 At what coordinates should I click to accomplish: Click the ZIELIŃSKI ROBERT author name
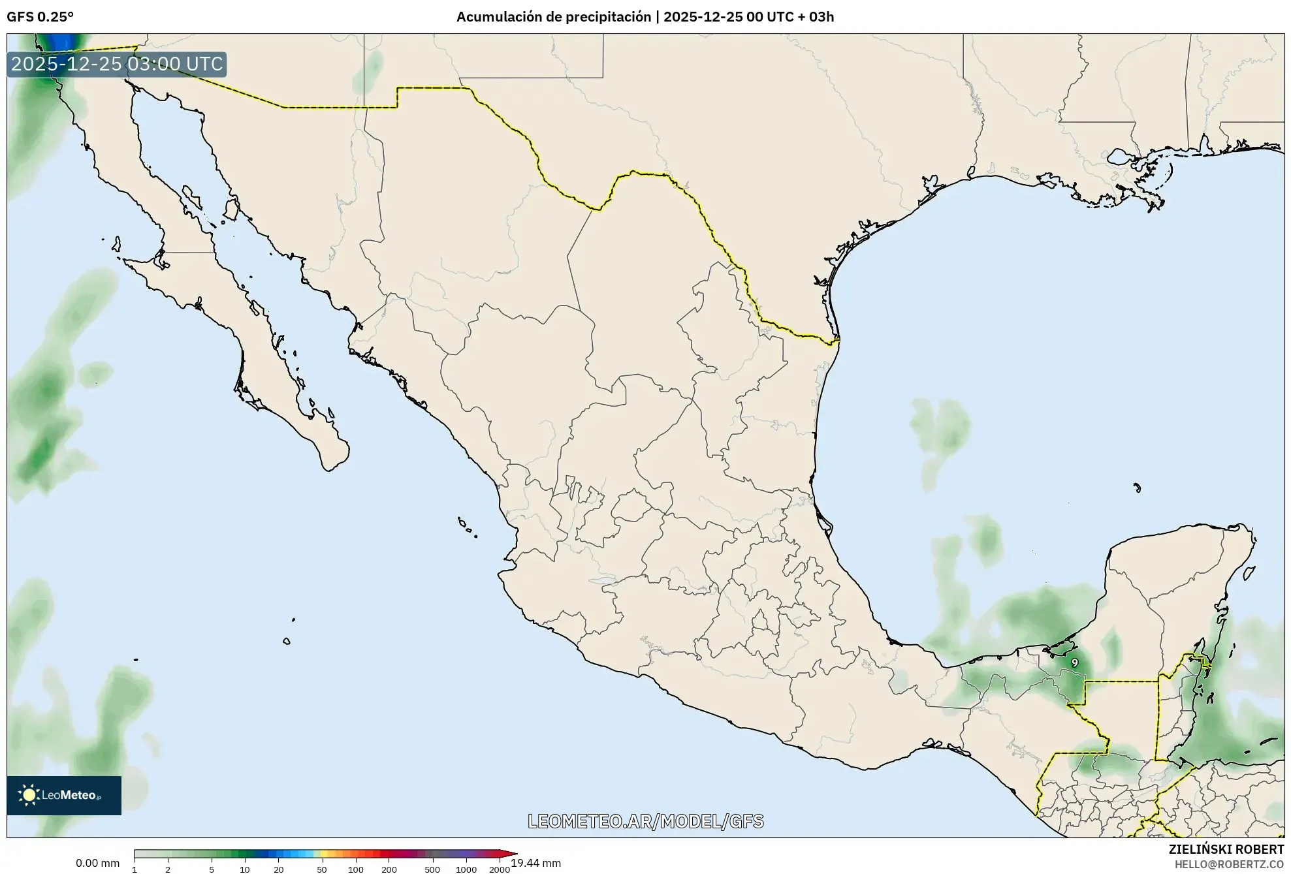[1226, 849]
